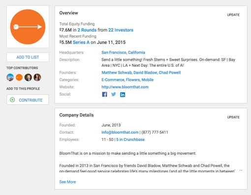The height and width of the screenshot is (195, 251).
Task: Click the ellipsis at the truncated description
Action: tap(241, 170)
